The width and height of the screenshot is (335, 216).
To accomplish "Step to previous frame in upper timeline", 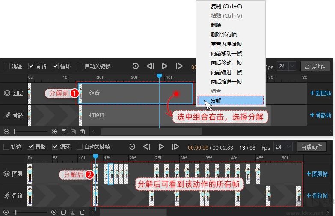I will click(150, 66).
